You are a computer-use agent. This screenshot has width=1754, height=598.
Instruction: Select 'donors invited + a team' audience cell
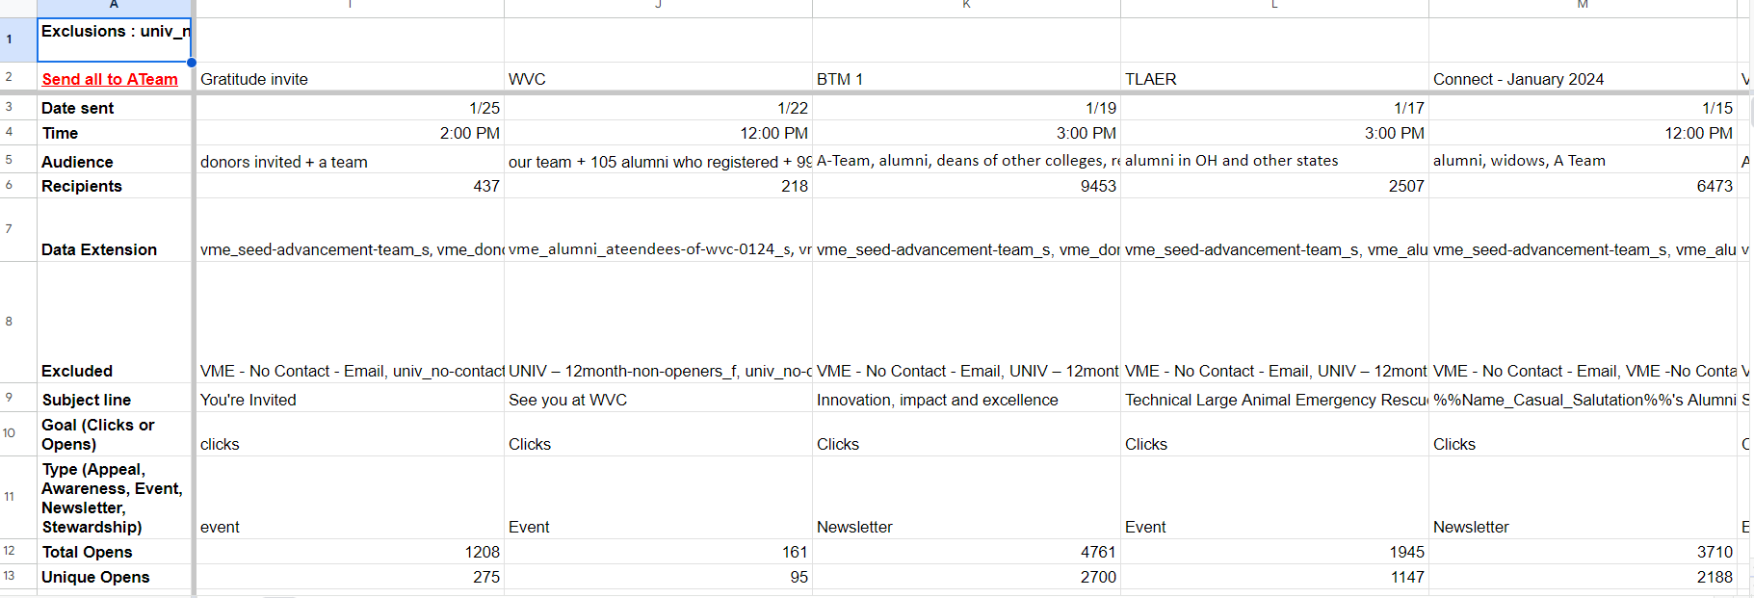[349, 162]
